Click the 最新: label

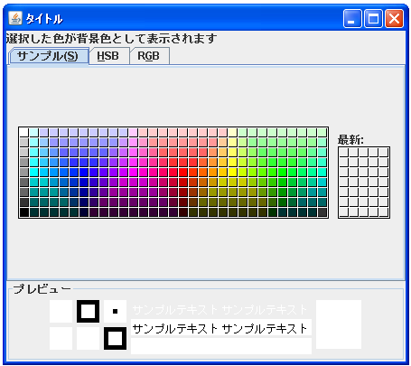[x=350, y=140]
